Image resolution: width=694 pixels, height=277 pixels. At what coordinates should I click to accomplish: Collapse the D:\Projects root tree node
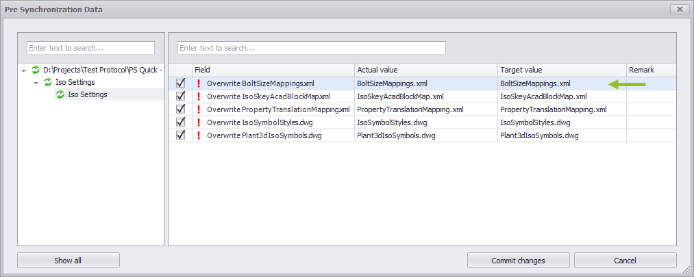point(23,70)
